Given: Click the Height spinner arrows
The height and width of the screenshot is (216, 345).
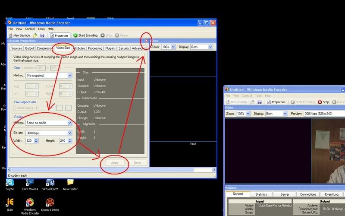Looking at the screenshot, I should coord(70,141).
